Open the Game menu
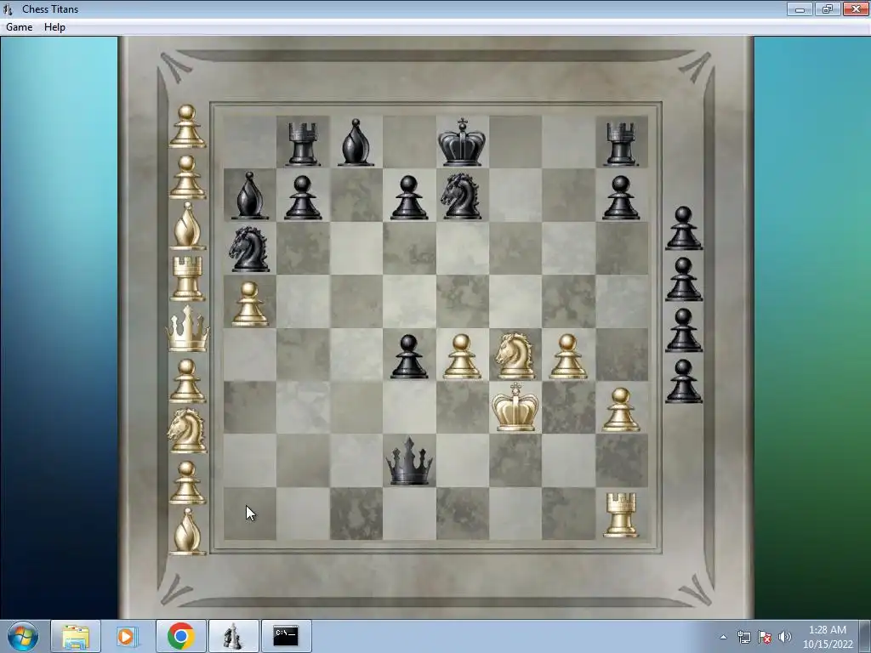 [x=19, y=27]
